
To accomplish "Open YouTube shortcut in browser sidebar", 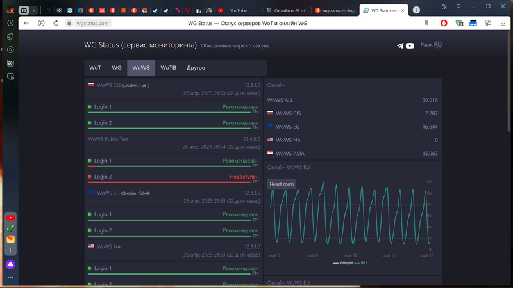I will click(10, 218).
